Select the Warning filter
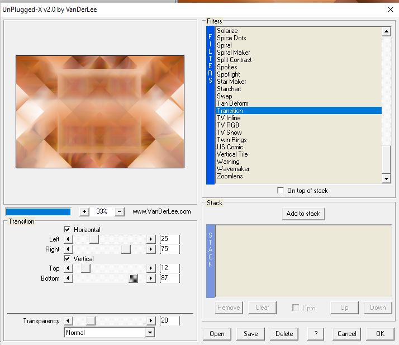This screenshot has height=345, width=399. [298, 162]
